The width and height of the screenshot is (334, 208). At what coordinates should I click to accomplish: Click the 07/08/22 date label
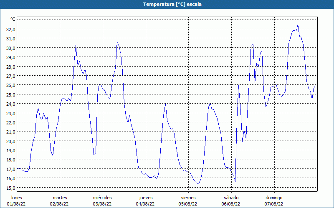(x=274, y=204)
